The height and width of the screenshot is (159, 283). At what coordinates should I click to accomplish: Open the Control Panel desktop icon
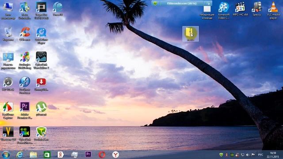pos(8,61)
